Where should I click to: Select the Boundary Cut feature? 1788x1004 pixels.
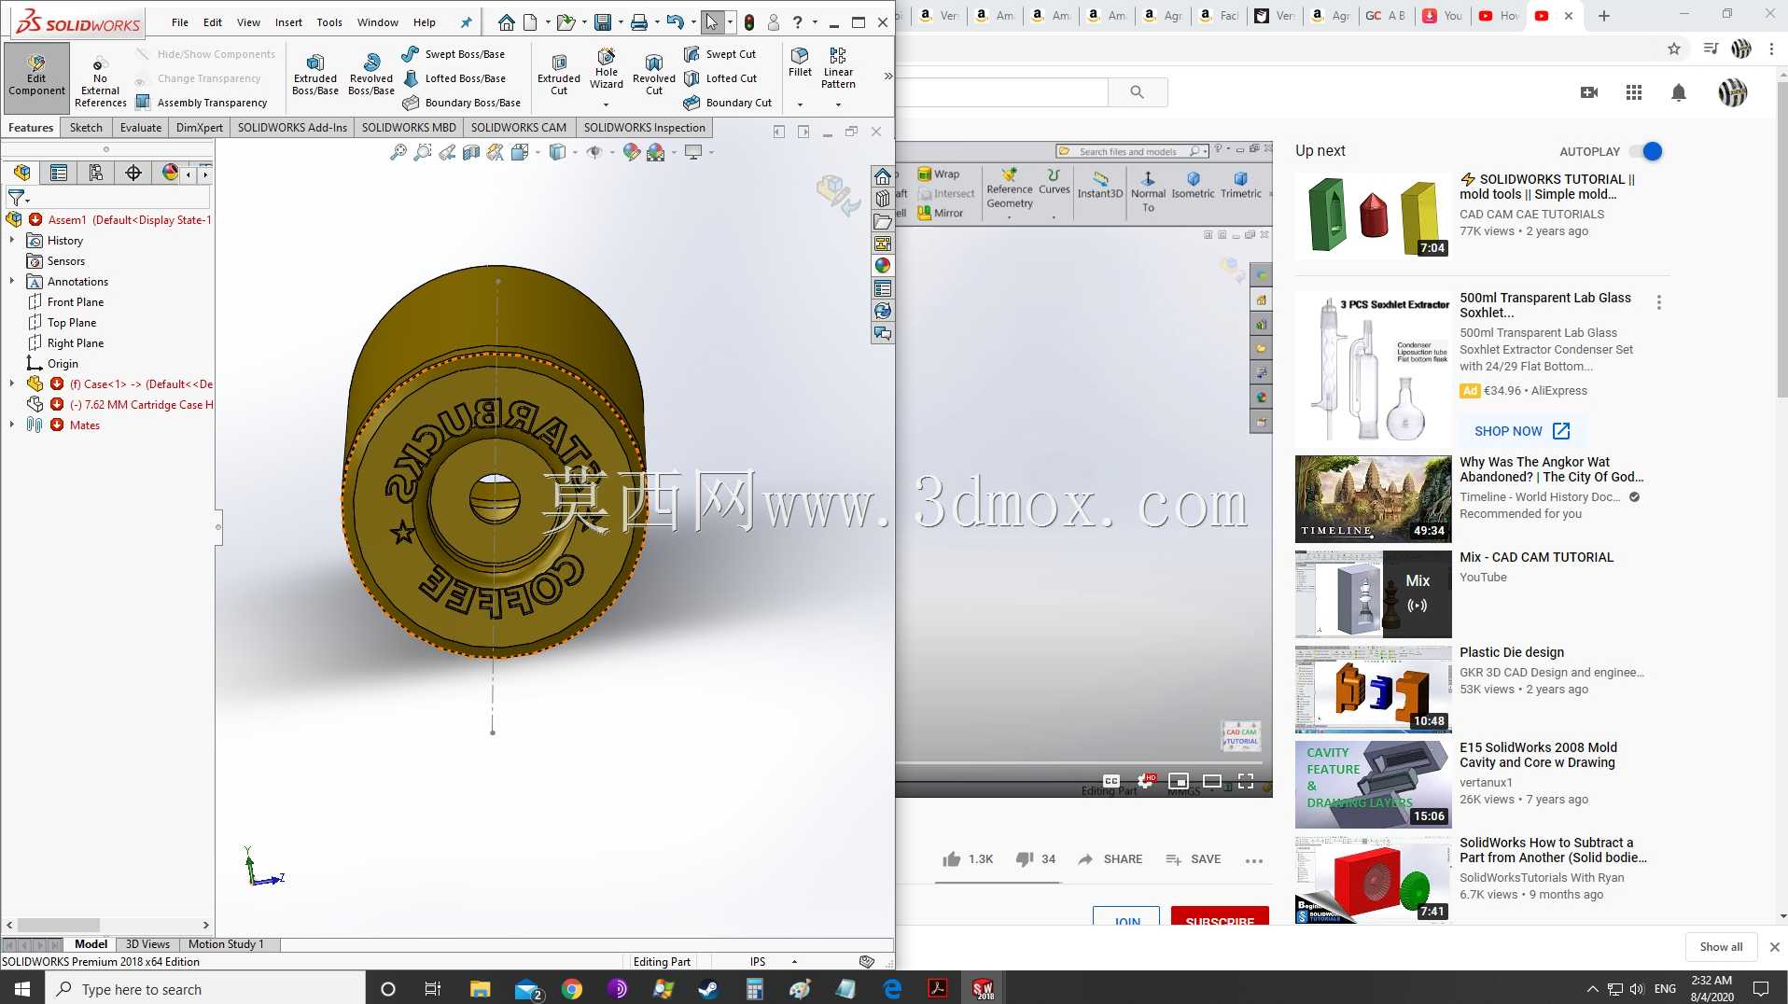[728, 103]
